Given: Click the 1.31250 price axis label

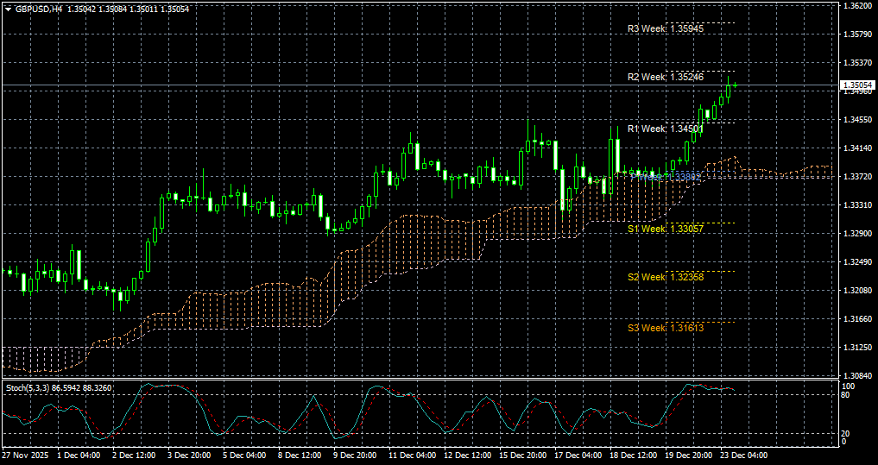Looking at the screenshot, I should click(x=856, y=347).
